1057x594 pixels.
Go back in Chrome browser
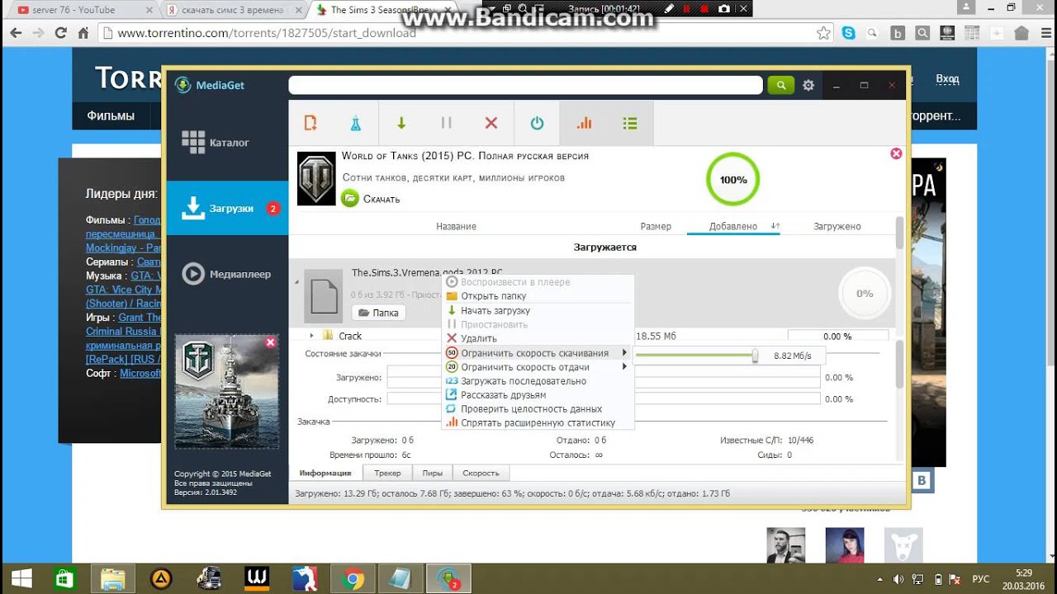click(x=16, y=33)
